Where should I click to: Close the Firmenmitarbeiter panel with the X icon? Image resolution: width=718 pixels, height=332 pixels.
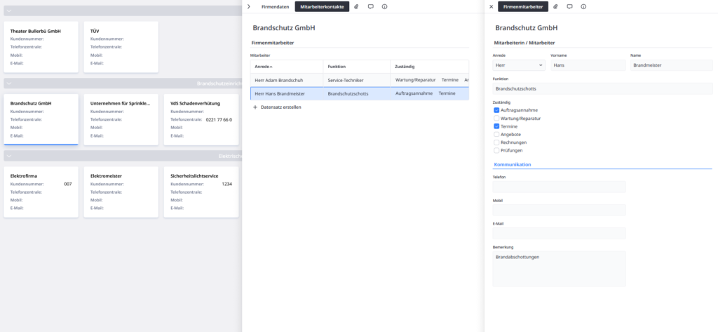[x=491, y=6]
